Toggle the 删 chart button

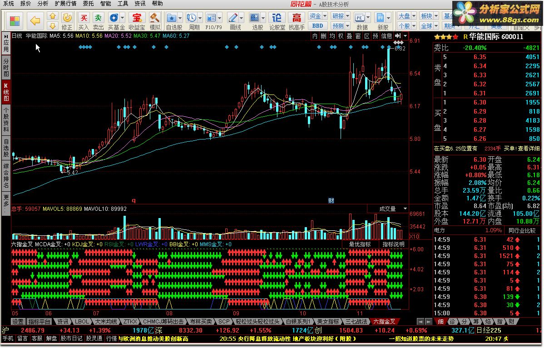pos(323,36)
